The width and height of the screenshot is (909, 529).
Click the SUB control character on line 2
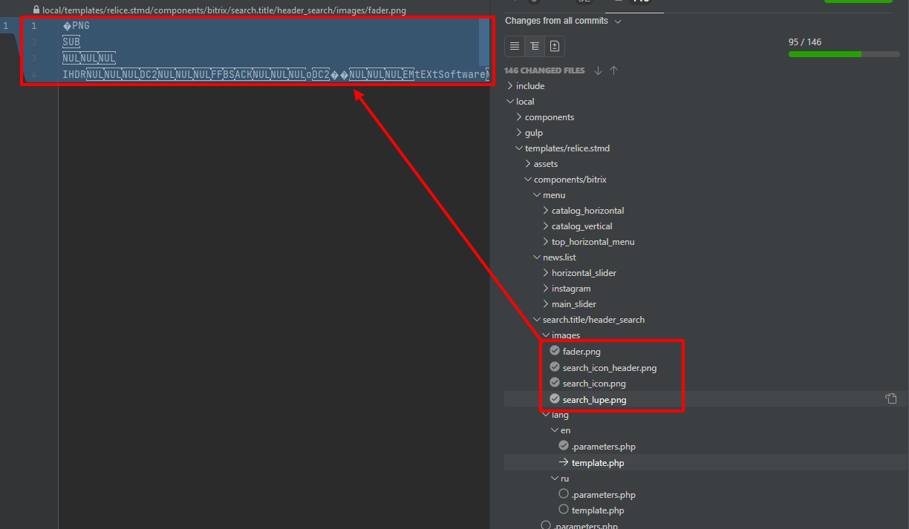pos(71,42)
